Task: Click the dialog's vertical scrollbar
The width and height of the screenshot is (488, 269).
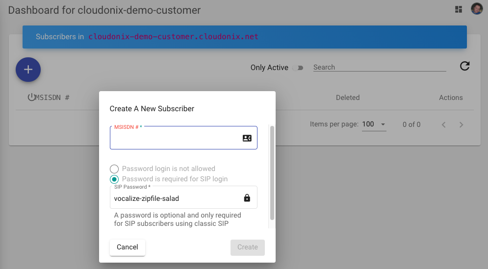Action: (272, 172)
